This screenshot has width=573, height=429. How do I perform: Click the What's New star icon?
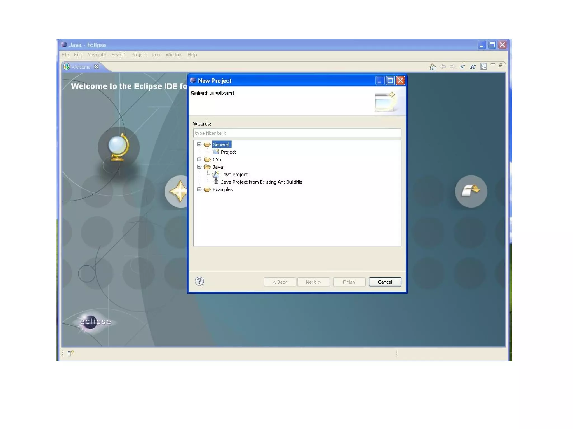pos(178,191)
